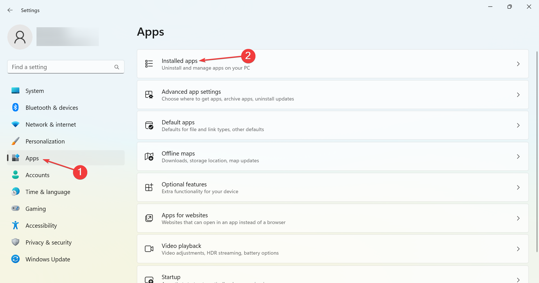Expand Installed apps chevron arrow
539x283 pixels.
[518, 64]
